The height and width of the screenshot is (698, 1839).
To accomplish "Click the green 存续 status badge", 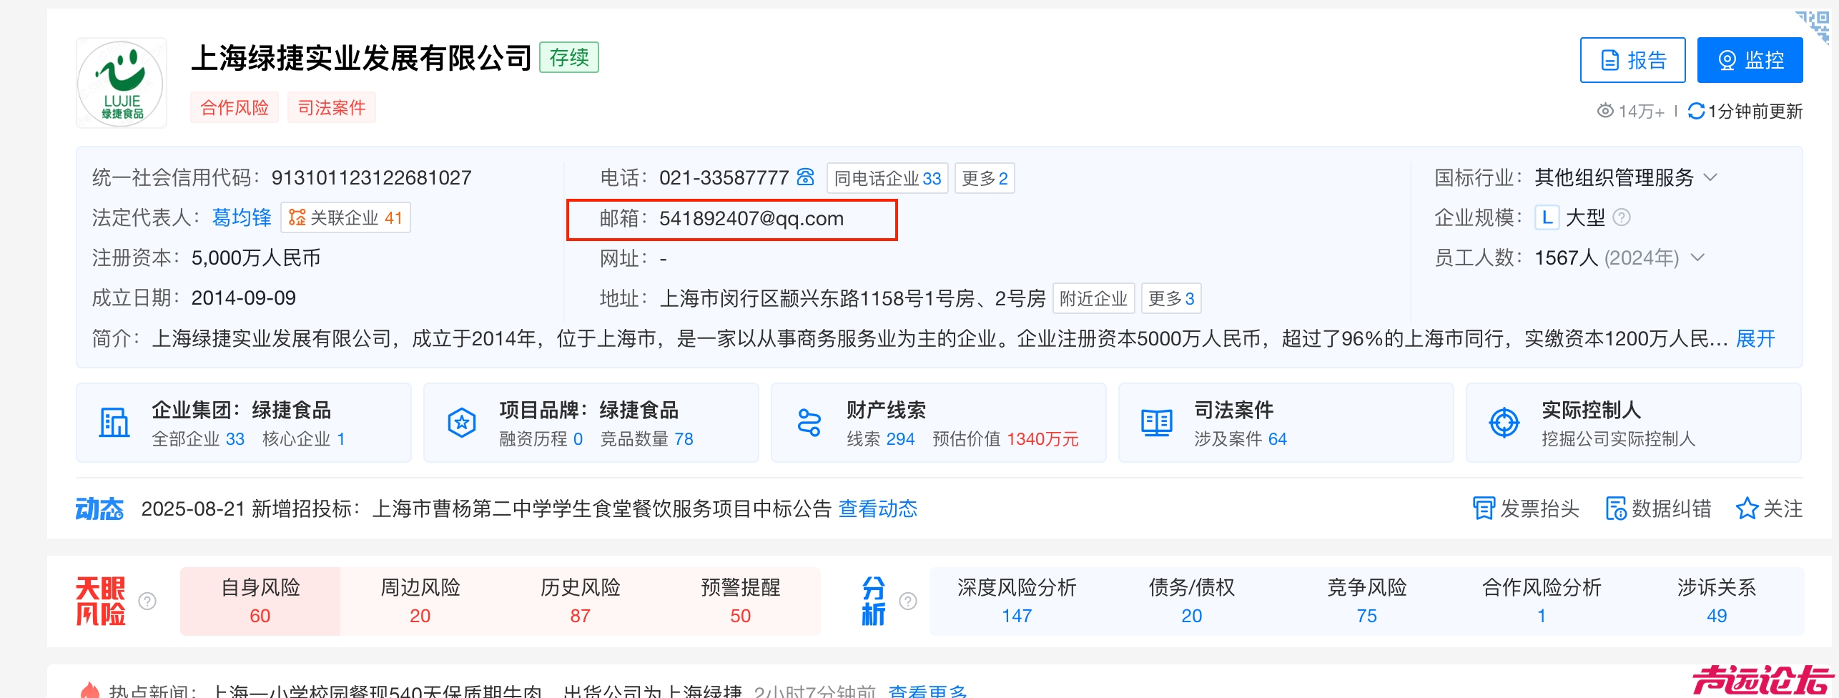I will [x=569, y=57].
